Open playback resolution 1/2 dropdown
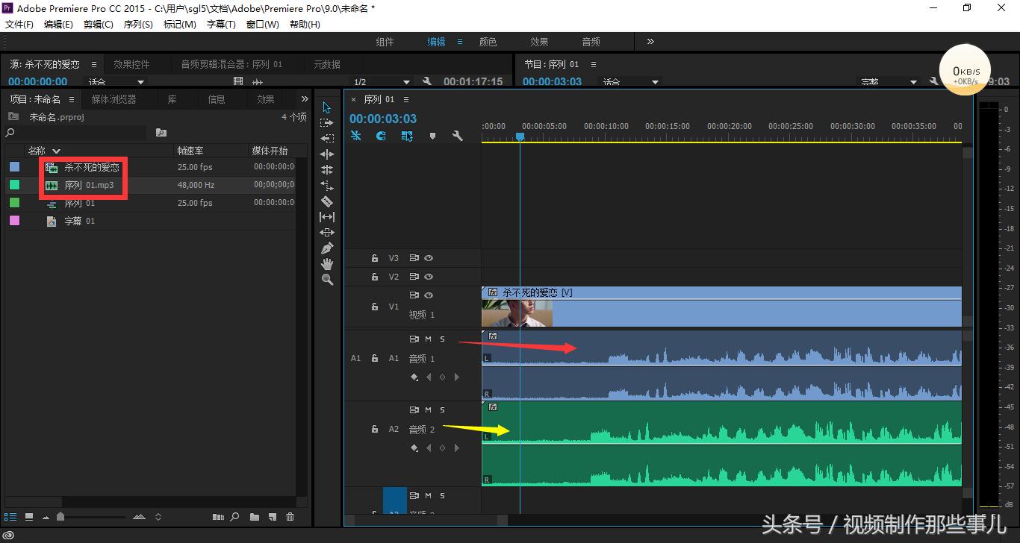This screenshot has height=543, width=1020. [x=405, y=82]
